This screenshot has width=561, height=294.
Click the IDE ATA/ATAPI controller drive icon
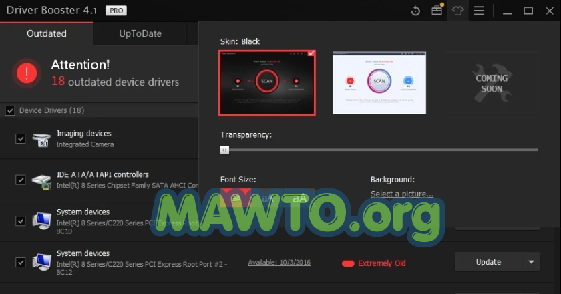(x=41, y=181)
